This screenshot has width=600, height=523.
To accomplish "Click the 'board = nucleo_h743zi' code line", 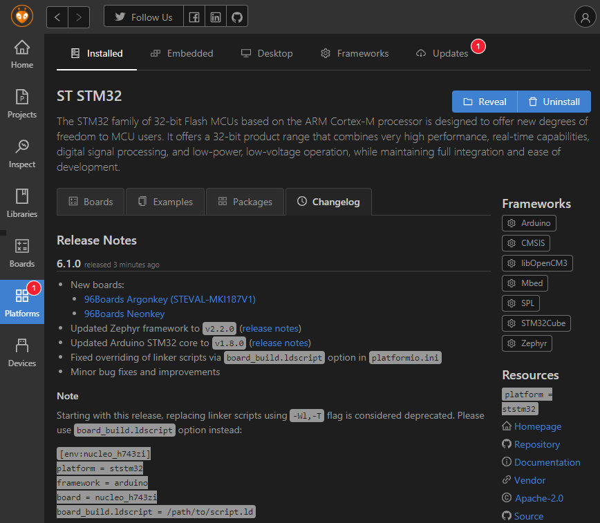I will click(x=106, y=497).
